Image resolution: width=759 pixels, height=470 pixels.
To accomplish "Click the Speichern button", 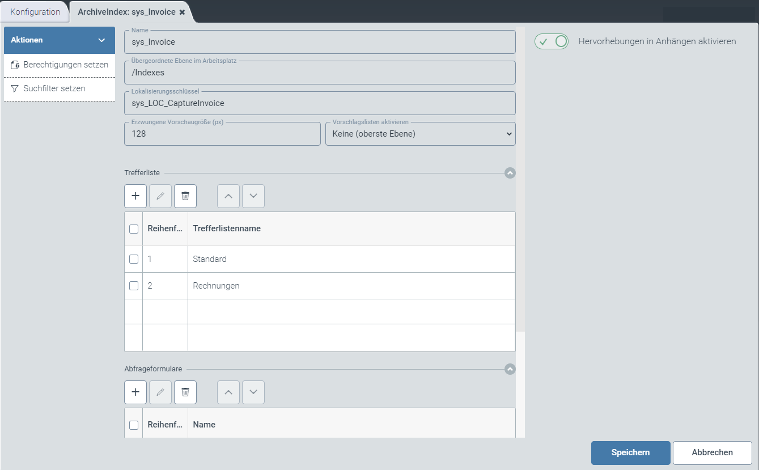I will point(630,452).
